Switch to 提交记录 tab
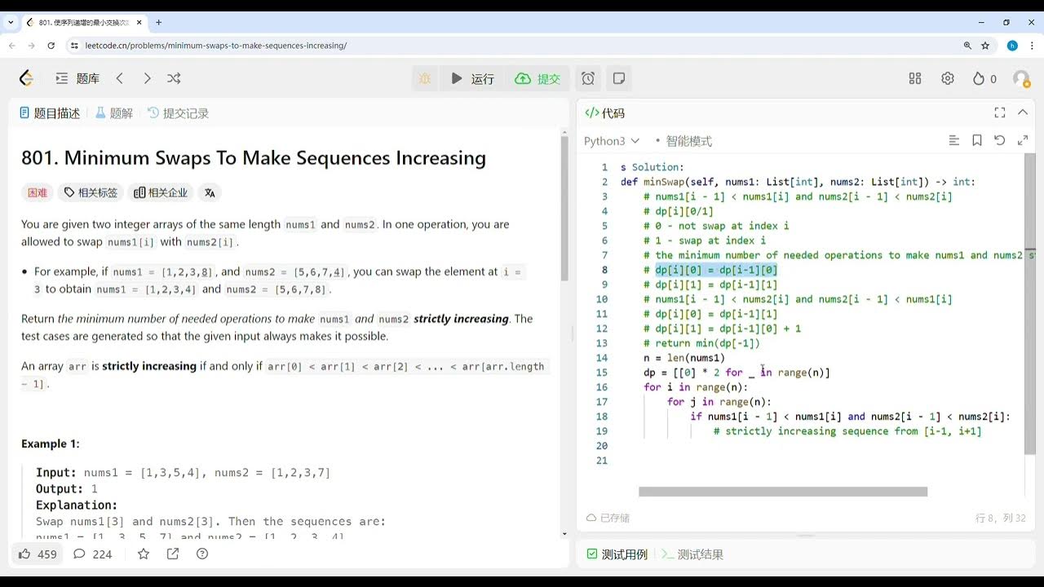The height and width of the screenshot is (587, 1044). pos(179,113)
